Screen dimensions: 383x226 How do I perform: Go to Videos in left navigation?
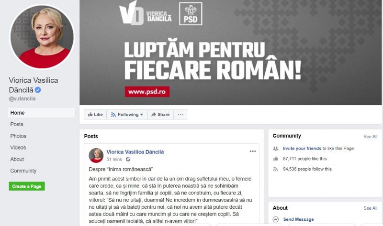pyautogui.click(x=18, y=148)
